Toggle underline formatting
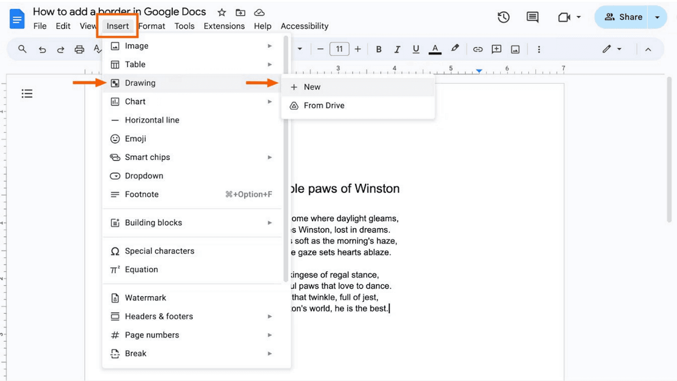This screenshot has width=677, height=381. click(416, 49)
